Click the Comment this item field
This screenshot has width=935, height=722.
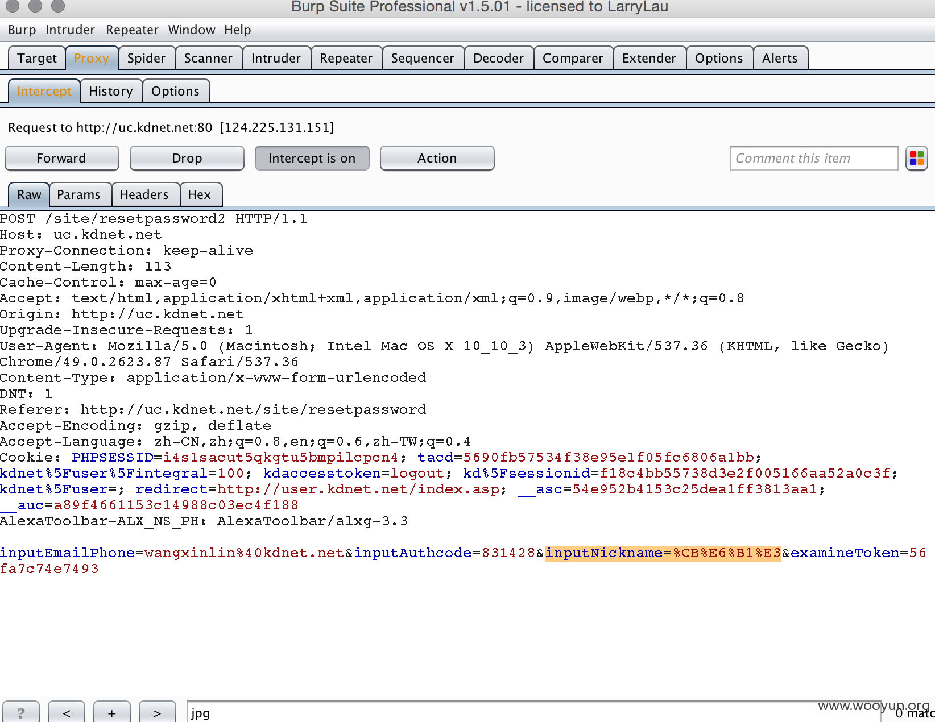tap(814, 158)
